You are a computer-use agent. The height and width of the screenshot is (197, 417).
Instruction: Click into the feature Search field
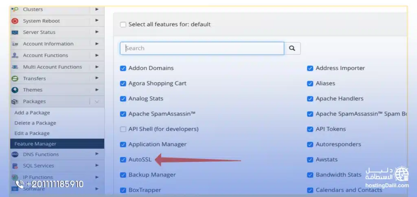(202, 48)
